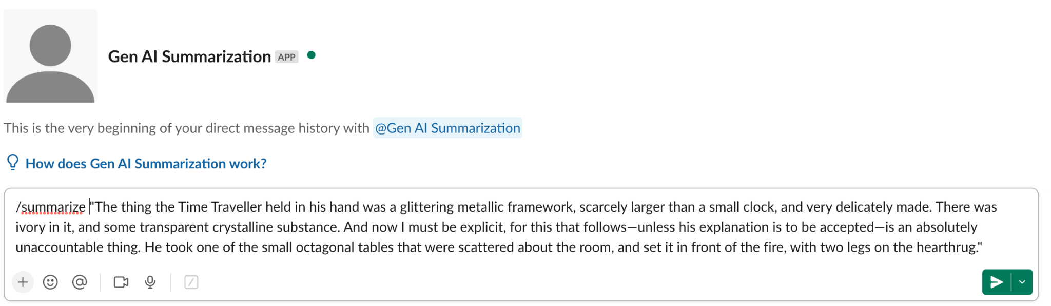Click the @Gen AI Summarization mention

(x=447, y=128)
